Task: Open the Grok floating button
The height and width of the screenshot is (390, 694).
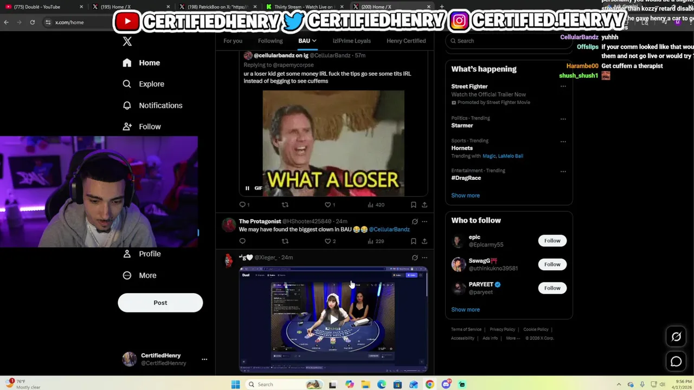Action: (676, 337)
